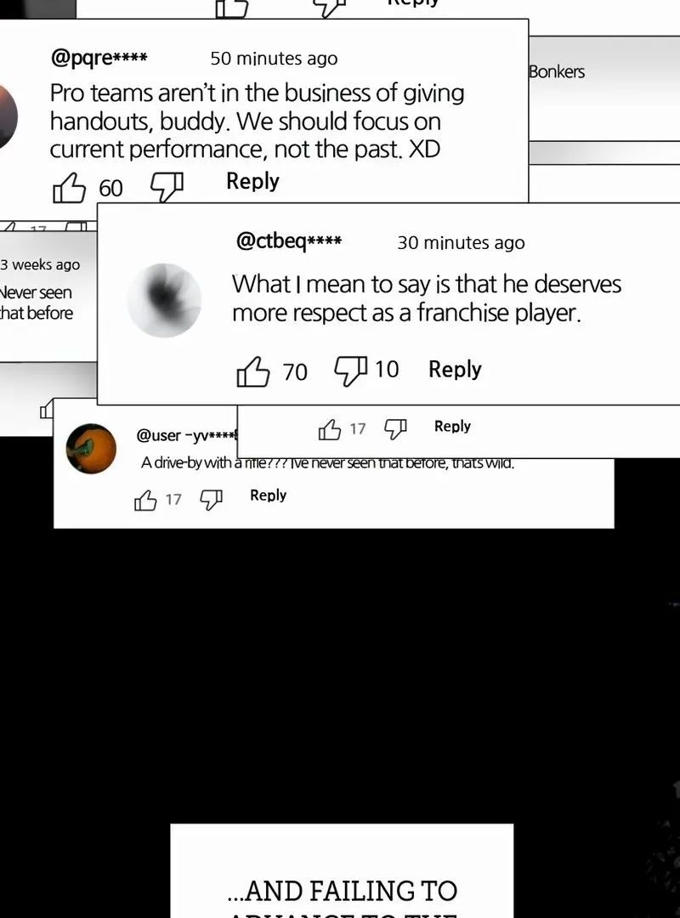The image size is (680, 918).
Task: Like the @ctbeq comment with 70 likes
Action: click(253, 371)
